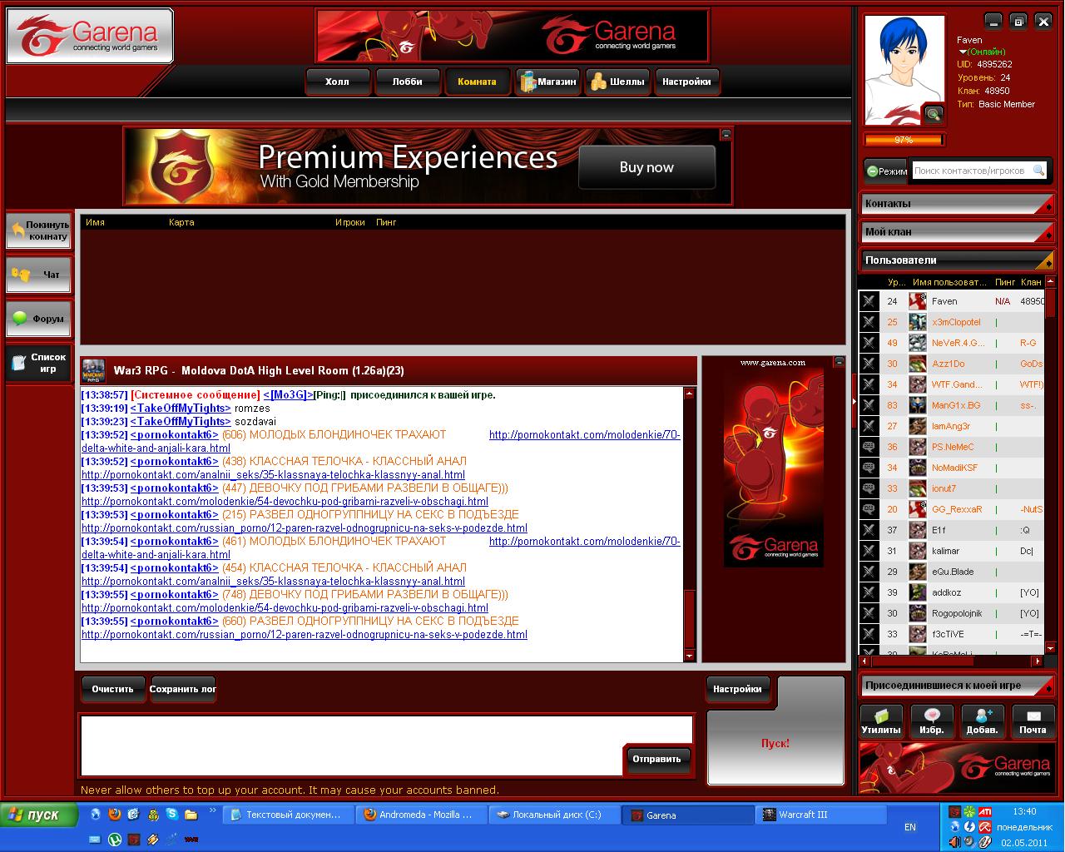The width and height of the screenshot is (1065, 852).
Task: Click ManG1x.BG's avatar icon
Action: point(917,405)
